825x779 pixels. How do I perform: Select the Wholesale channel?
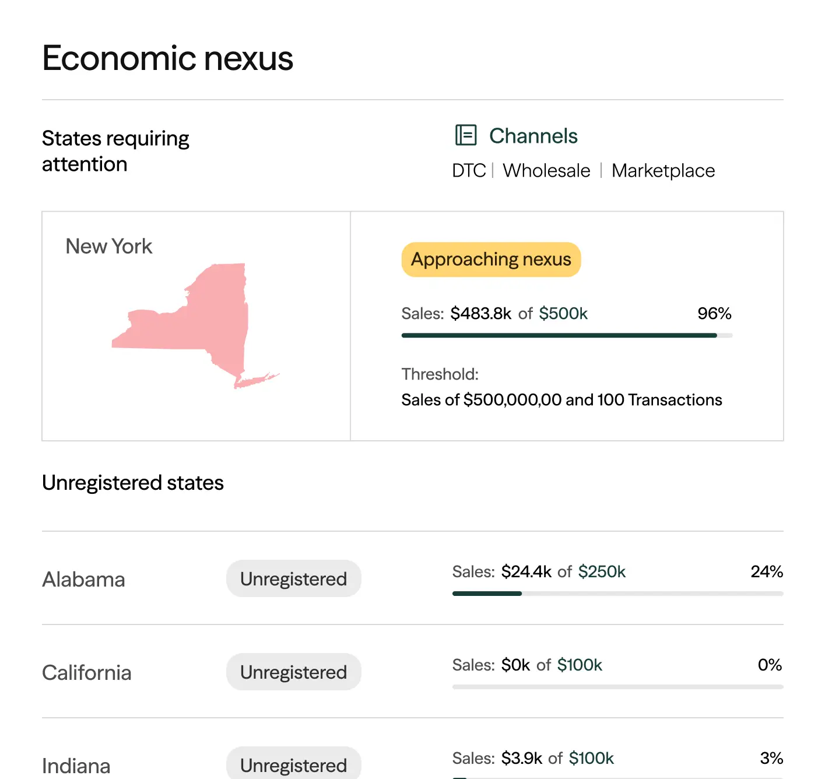[x=546, y=170]
